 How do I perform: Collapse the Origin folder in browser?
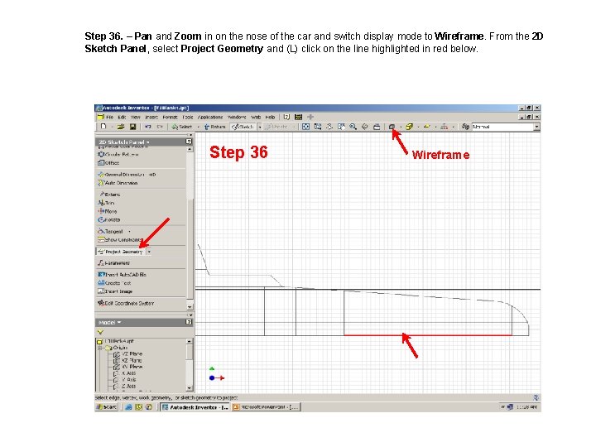100,348
